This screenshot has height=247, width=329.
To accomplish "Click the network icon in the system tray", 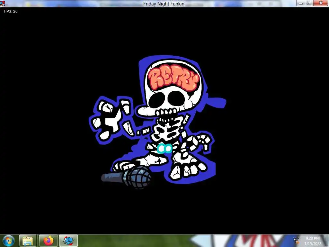I will coord(297,241).
